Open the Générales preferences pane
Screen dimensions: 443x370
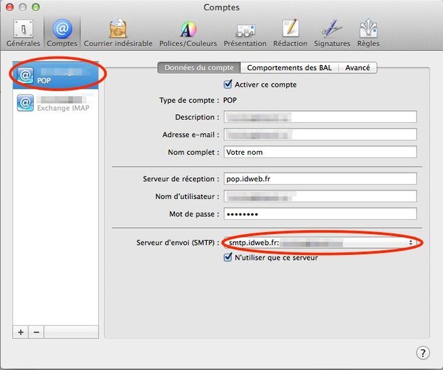[23, 32]
